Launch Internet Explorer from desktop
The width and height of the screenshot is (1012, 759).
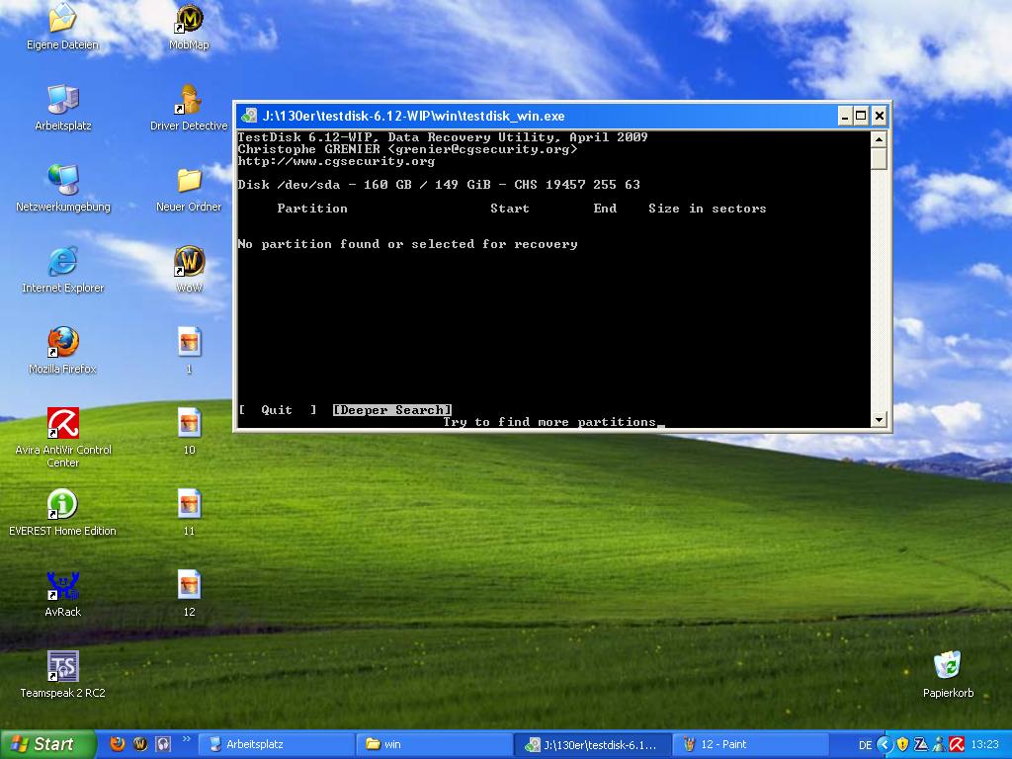tap(62, 270)
